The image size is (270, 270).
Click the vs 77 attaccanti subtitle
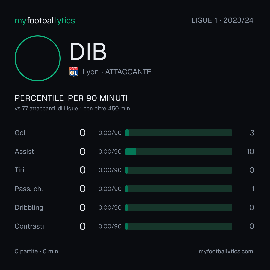coord(72,109)
